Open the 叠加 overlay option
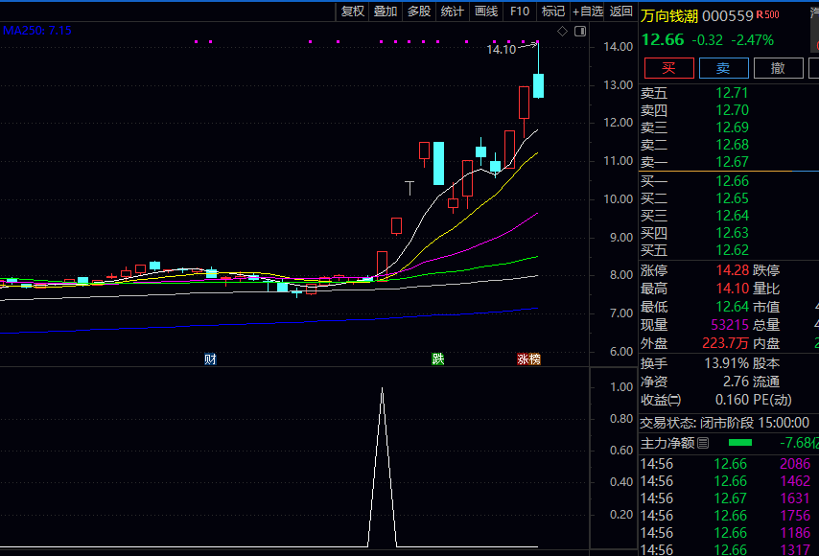819x556 pixels. [386, 12]
